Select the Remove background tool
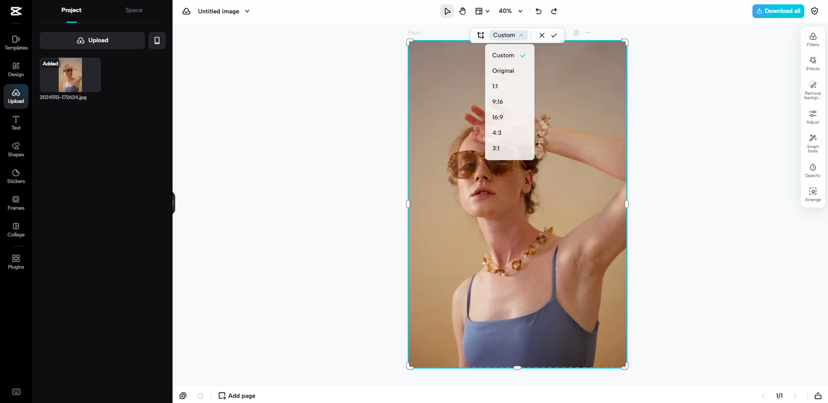Viewport: 828px width, 403px height. pyautogui.click(x=812, y=90)
